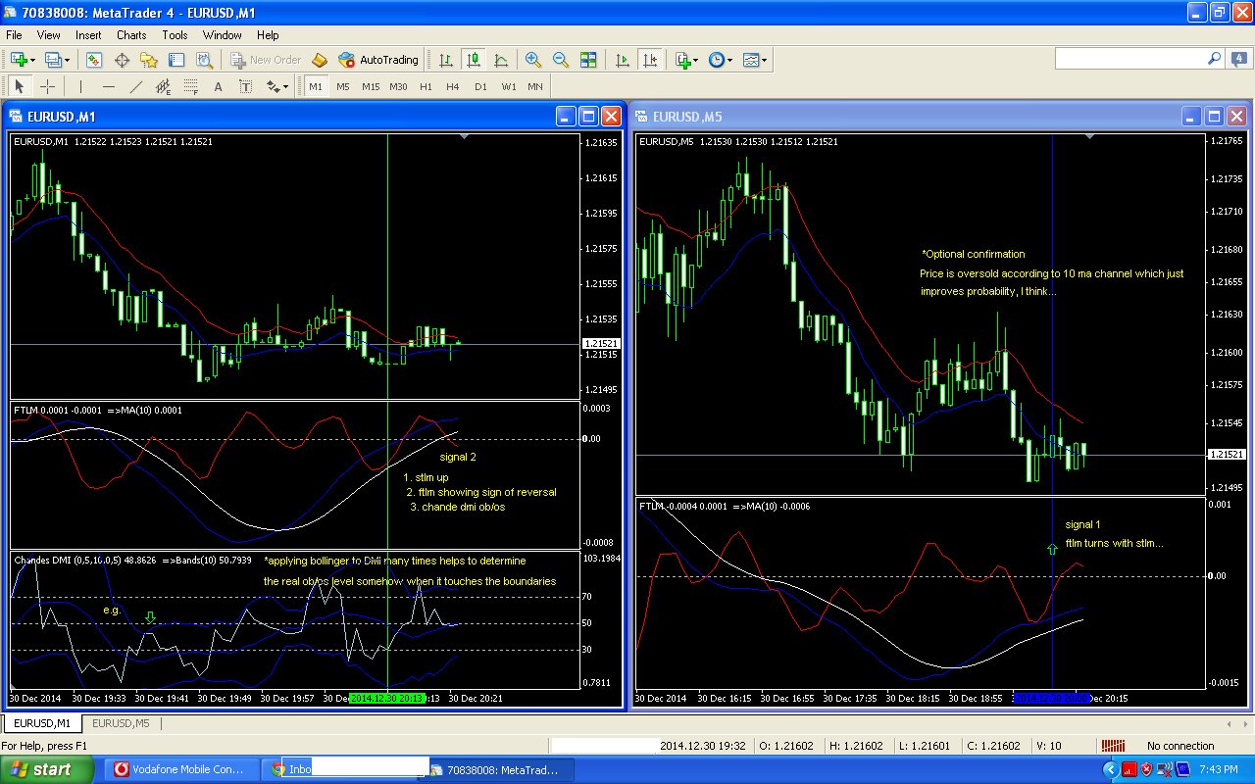This screenshot has width=1255, height=784.
Task: Open the Tools menu
Action: coord(175,34)
